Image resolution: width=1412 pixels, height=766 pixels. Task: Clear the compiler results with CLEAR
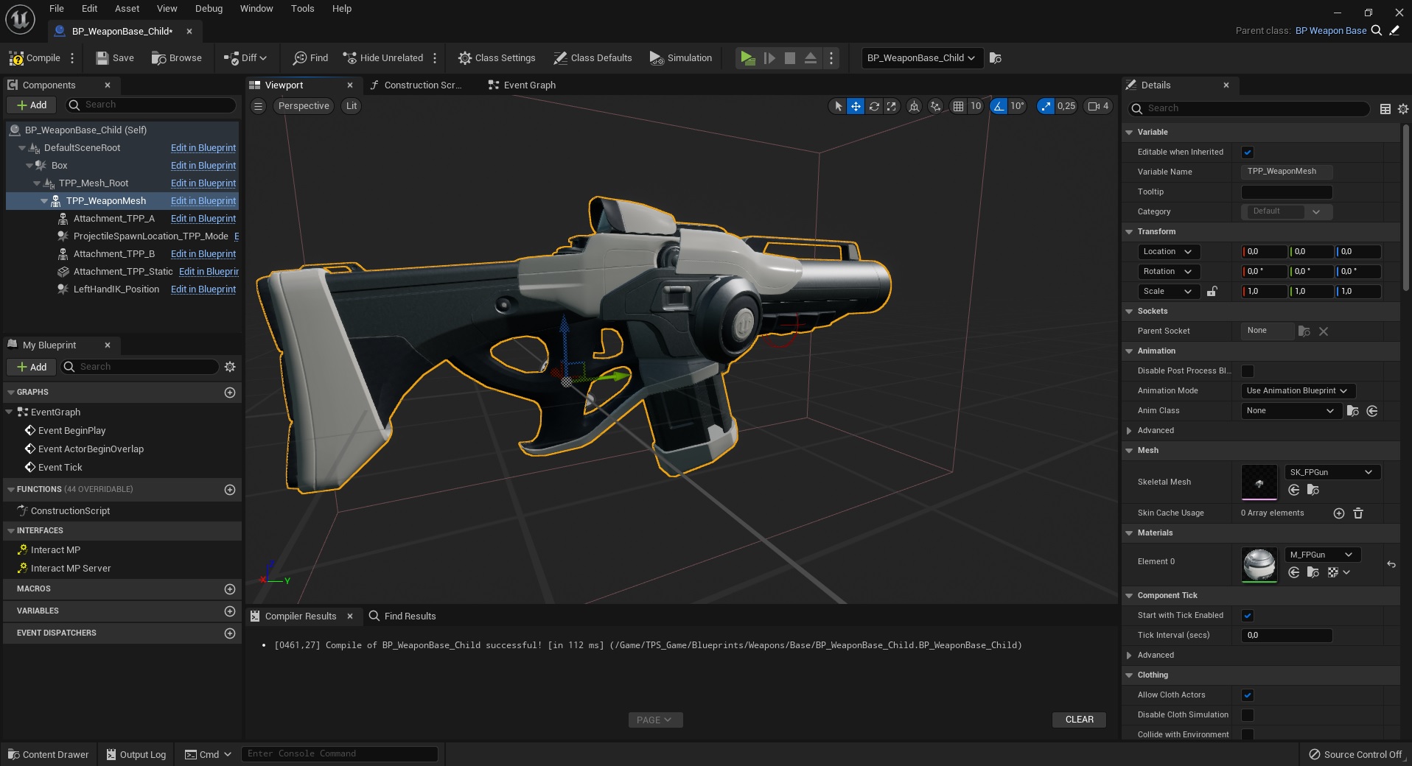point(1079,720)
